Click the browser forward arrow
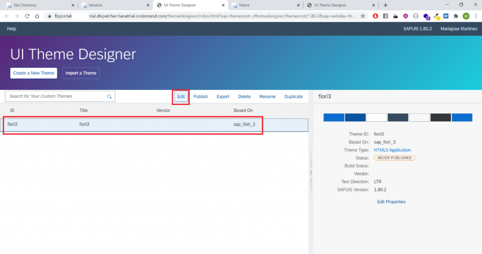Image resolution: width=482 pixels, height=254 pixels. (17, 16)
